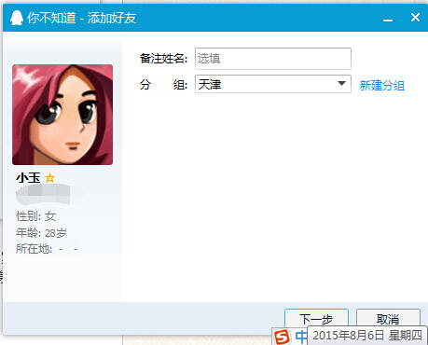Select the red-haired avatar picture
Screen dimensions: 428x345
(x=62, y=115)
